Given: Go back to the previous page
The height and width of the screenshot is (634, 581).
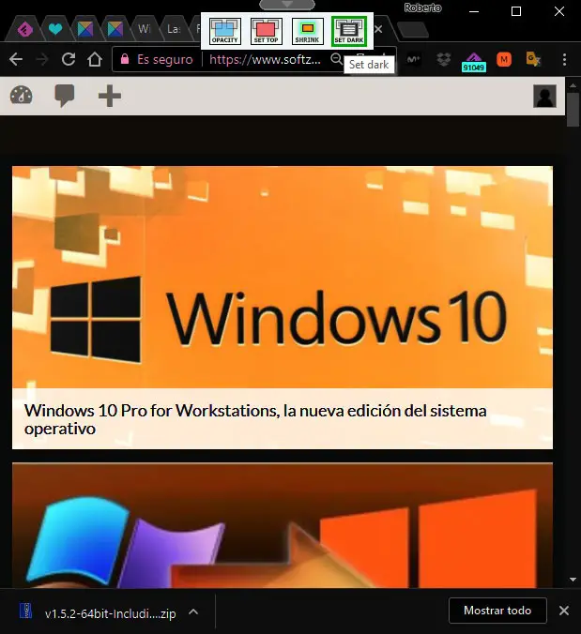Looking at the screenshot, I should tap(16, 59).
